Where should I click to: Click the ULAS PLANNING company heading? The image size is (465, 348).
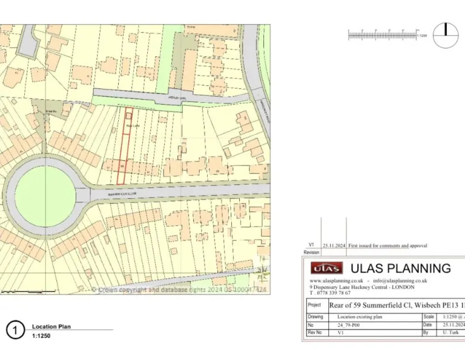point(401,268)
